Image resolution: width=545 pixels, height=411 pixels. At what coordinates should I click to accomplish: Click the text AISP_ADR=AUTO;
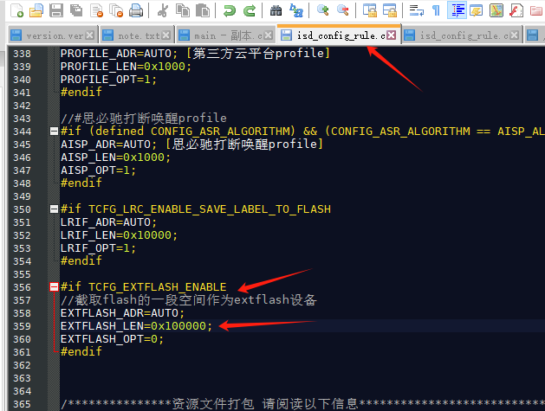pos(108,144)
